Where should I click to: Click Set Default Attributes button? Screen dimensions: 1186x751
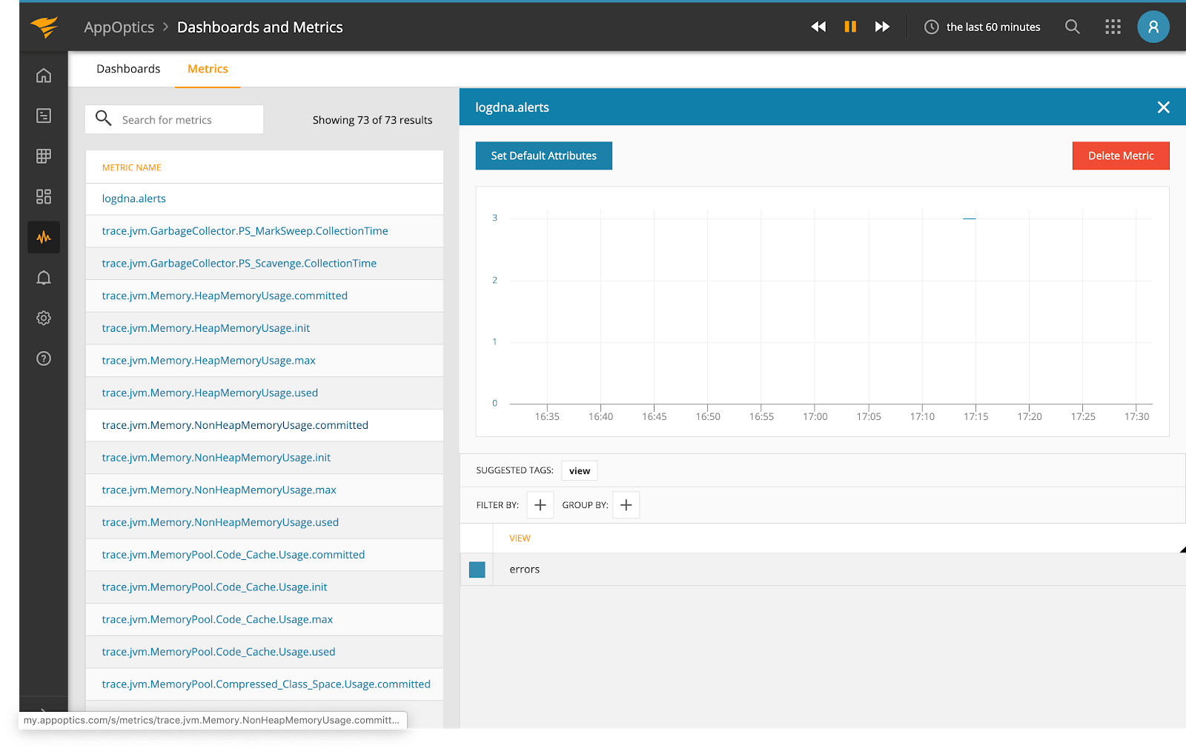(544, 156)
